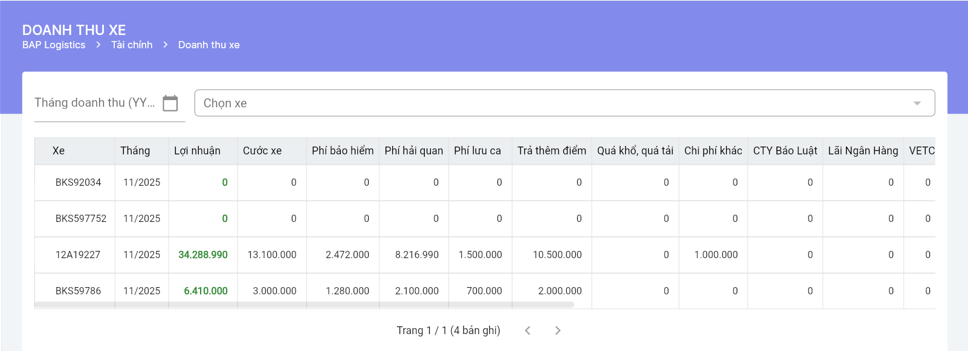Go to the previous page arrow
This screenshot has width=968, height=351.
[528, 330]
